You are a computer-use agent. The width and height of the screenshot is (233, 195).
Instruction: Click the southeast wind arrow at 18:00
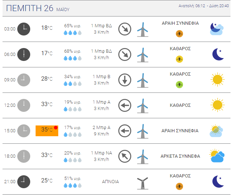(x=125, y=156)
